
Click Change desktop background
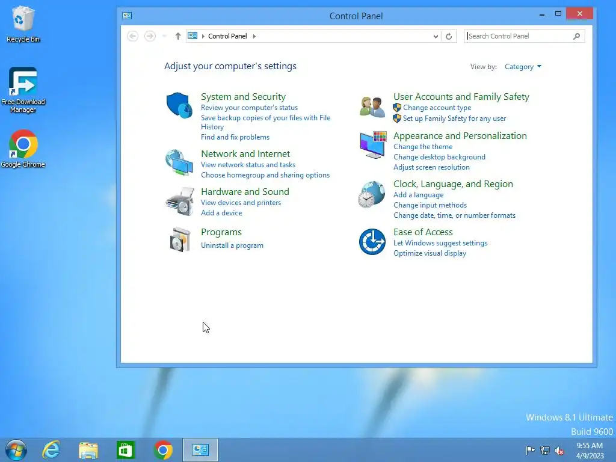click(439, 157)
